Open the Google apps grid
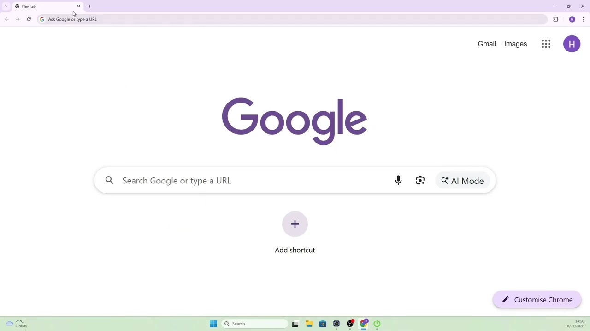The height and width of the screenshot is (331, 590). (546, 44)
